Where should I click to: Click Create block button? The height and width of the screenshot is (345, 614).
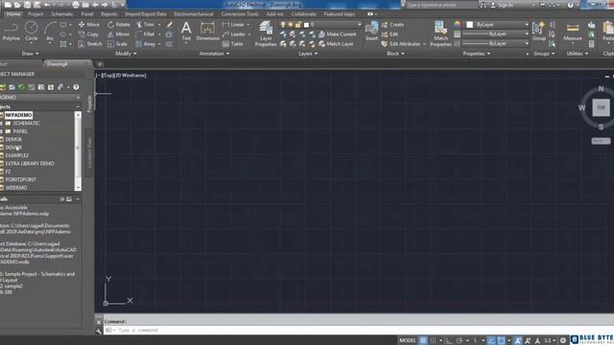pyautogui.click(x=392, y=24)
